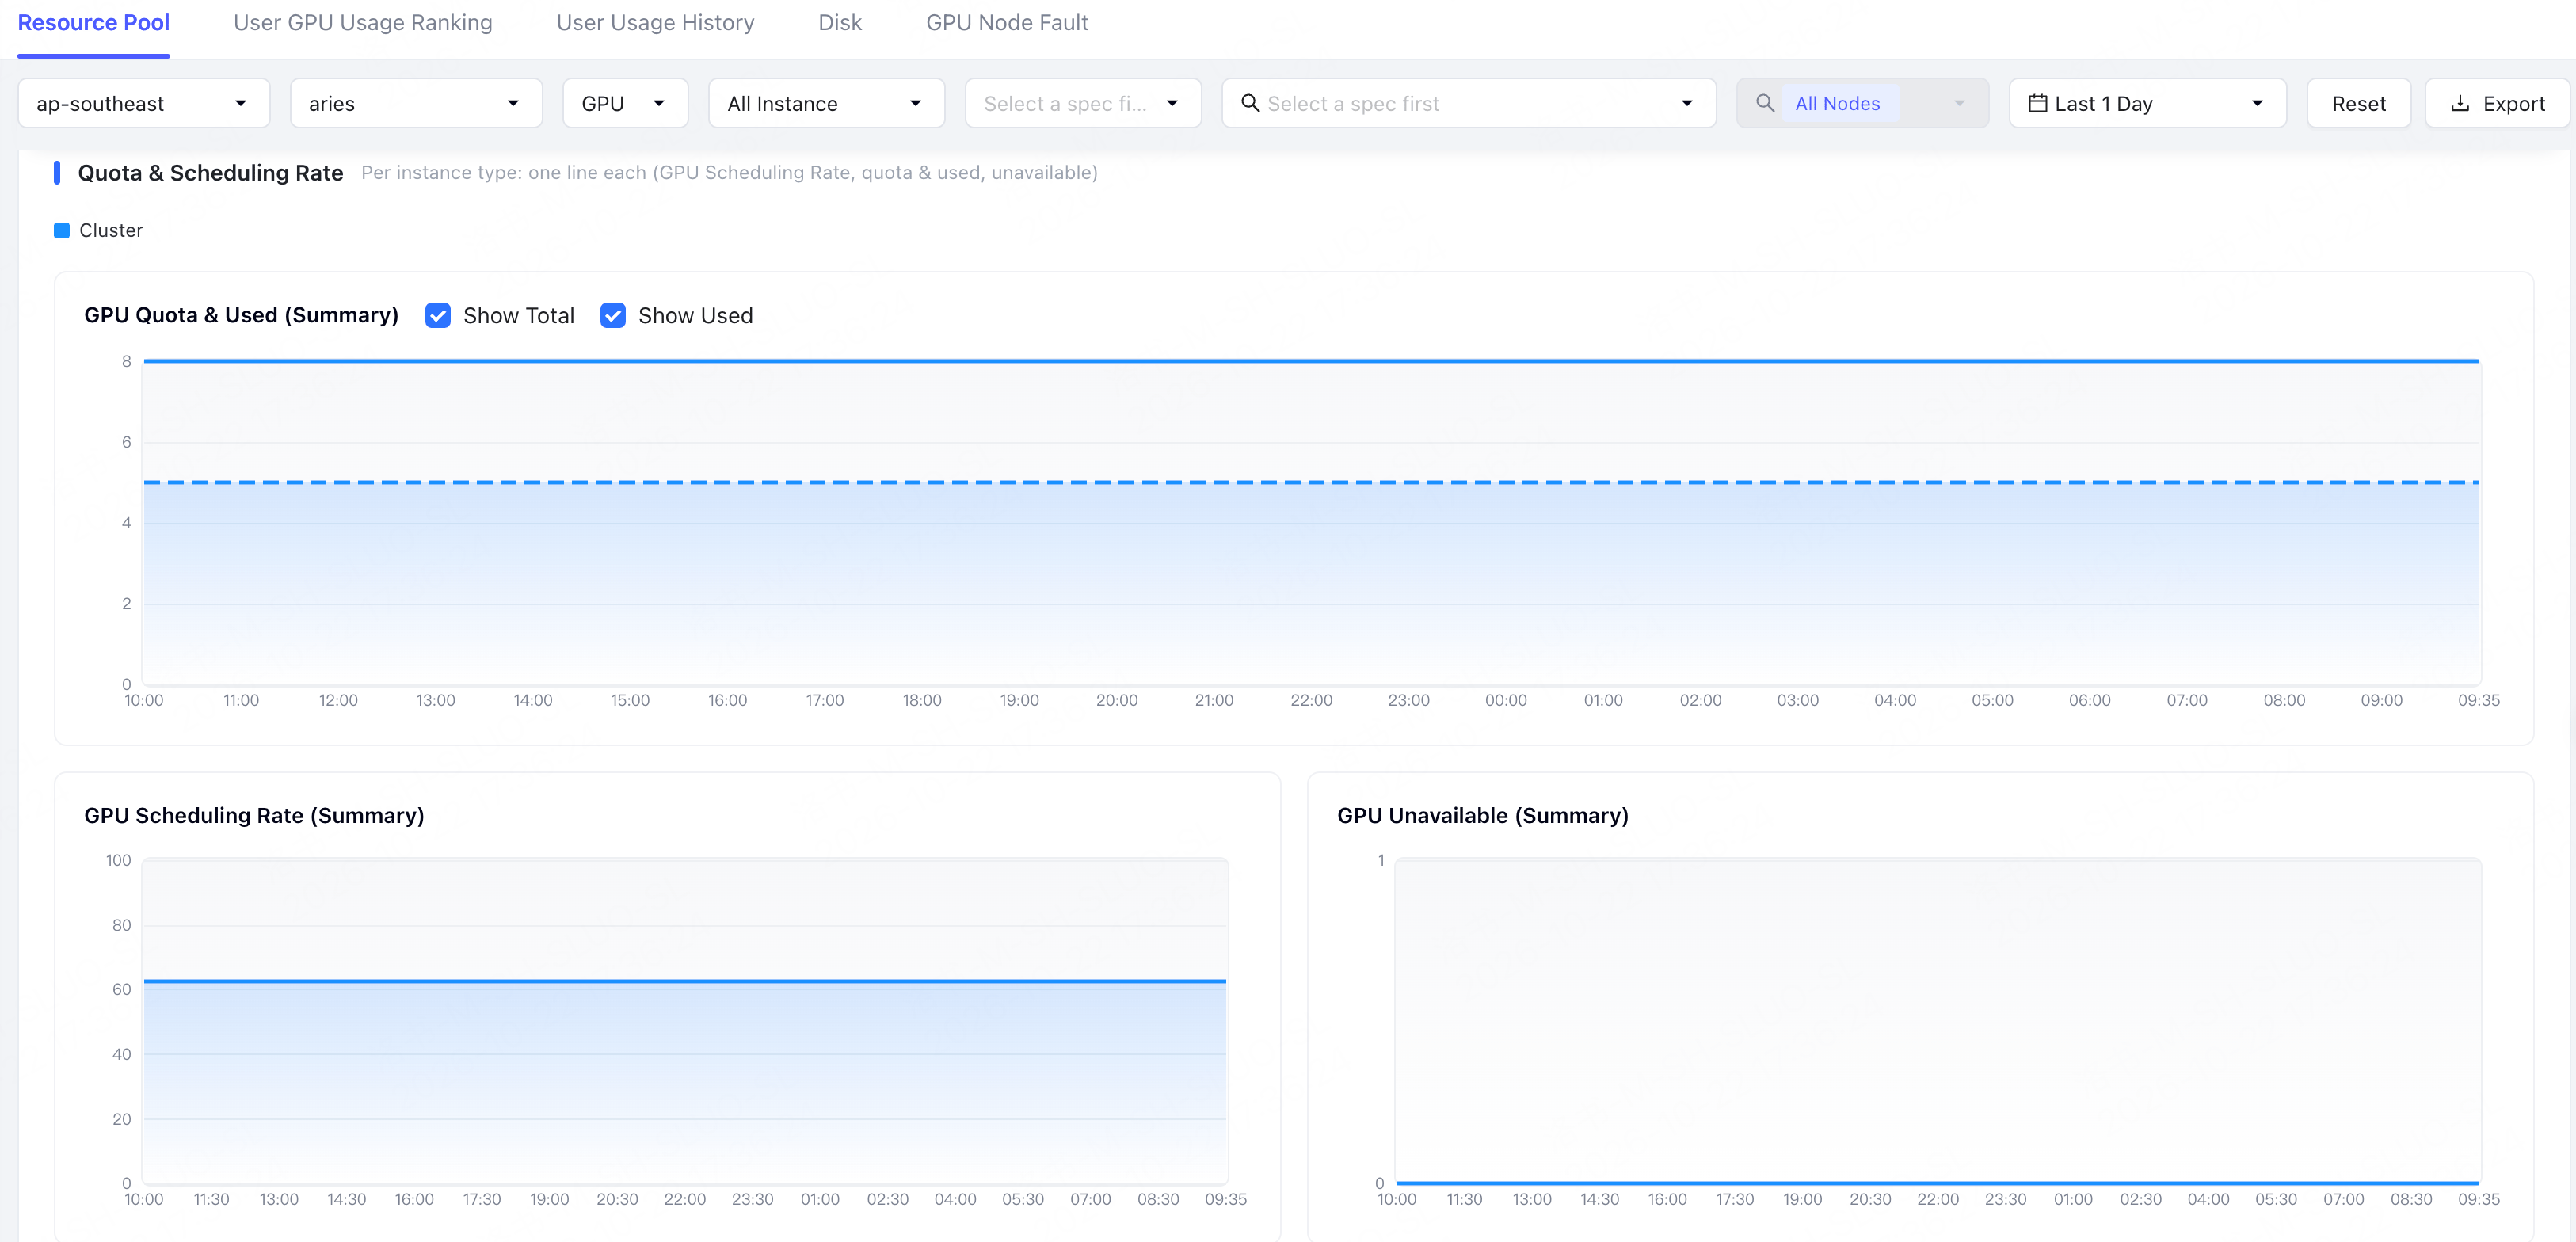Image resolution: width=2576 pixels, height=1242 pixels.
Task: Toggle the Show Total checkbox
Action: pyautogui.click(x=438, y=315)
